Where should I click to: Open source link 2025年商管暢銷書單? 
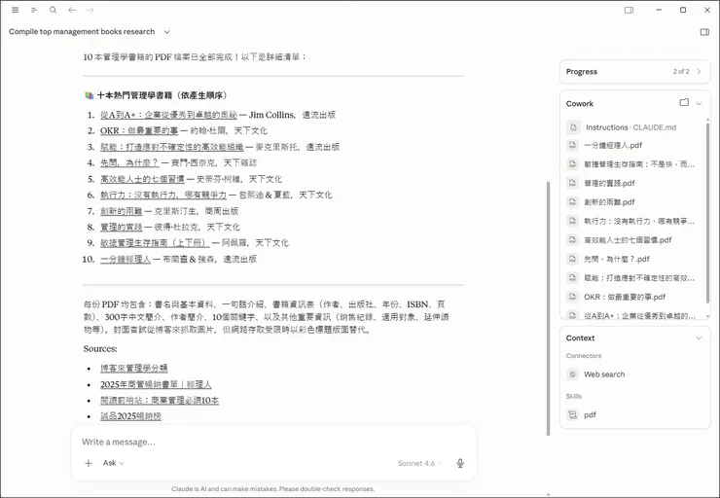(156, 384)
